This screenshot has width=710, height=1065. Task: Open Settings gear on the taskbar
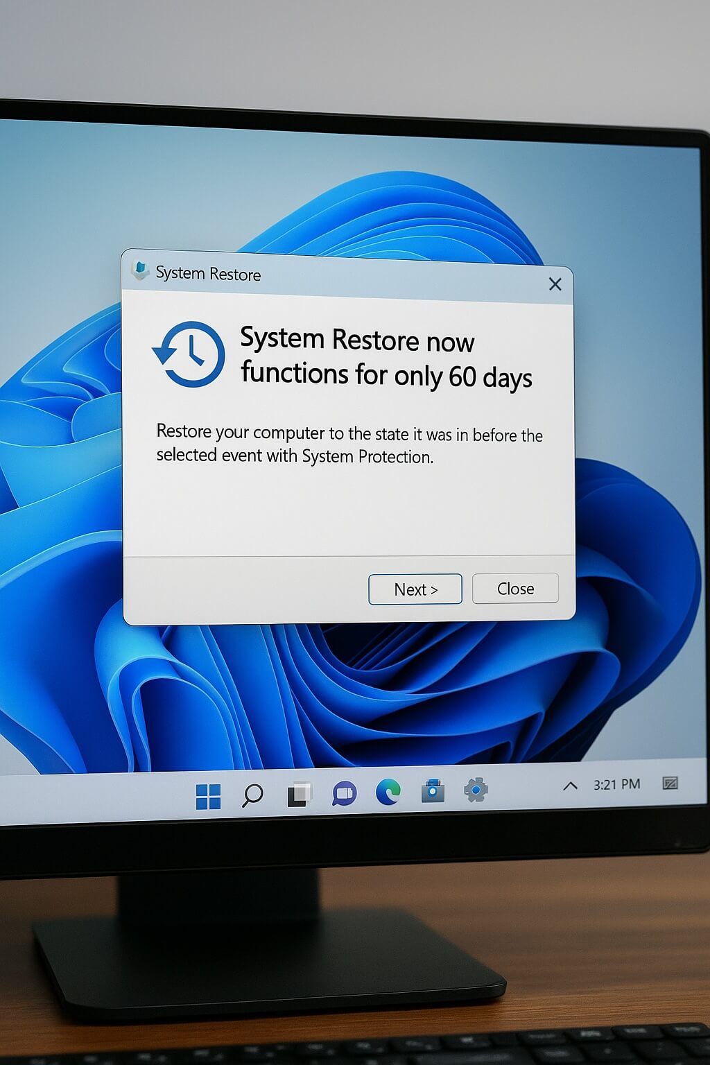(x=476, y=789)
